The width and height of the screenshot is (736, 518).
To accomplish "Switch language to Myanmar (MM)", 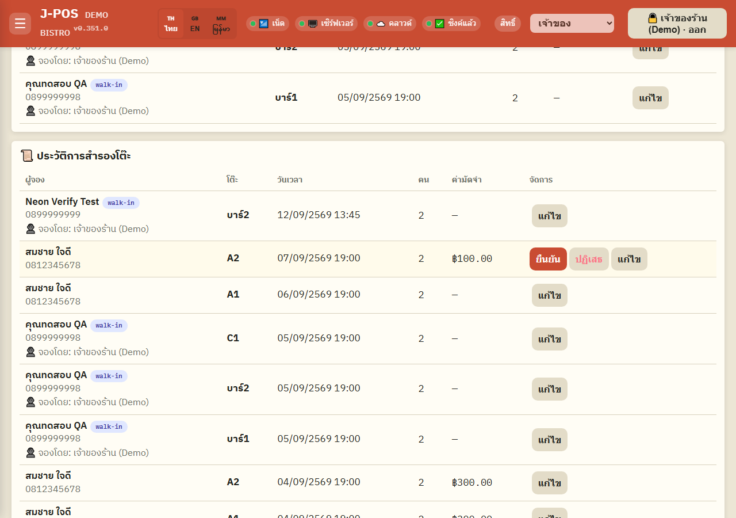I will tap(221, 24).
